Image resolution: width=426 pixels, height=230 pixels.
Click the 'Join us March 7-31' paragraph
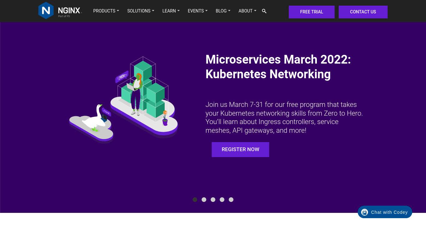pyautogui.click(x=284, y=117)
